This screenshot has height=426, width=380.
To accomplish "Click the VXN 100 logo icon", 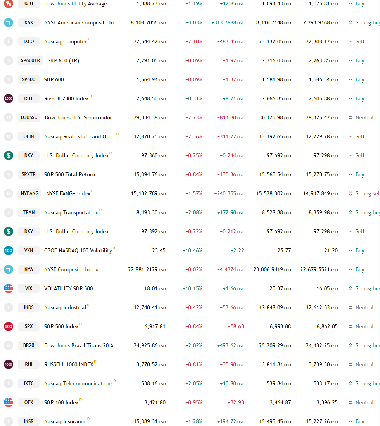I will coord(9,250).
